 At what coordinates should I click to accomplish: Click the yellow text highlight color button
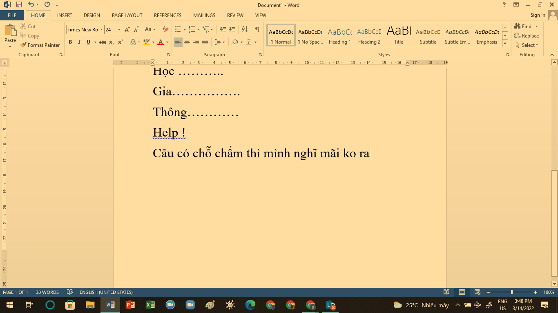click(147, 42)
